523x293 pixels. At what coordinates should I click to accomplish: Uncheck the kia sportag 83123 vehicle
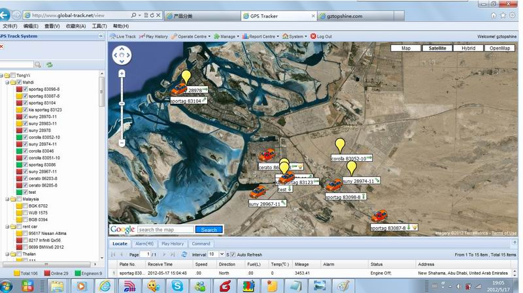(25, 110)
